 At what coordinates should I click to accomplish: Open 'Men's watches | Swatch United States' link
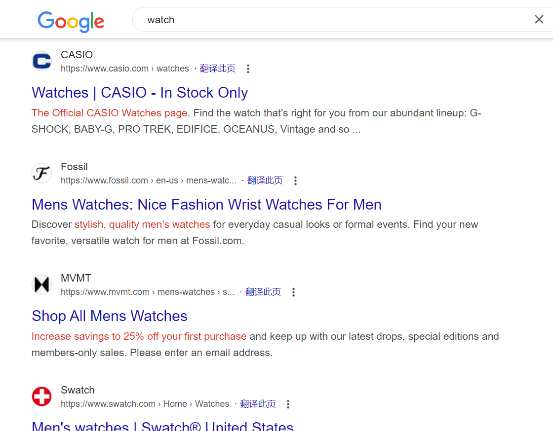162,426
